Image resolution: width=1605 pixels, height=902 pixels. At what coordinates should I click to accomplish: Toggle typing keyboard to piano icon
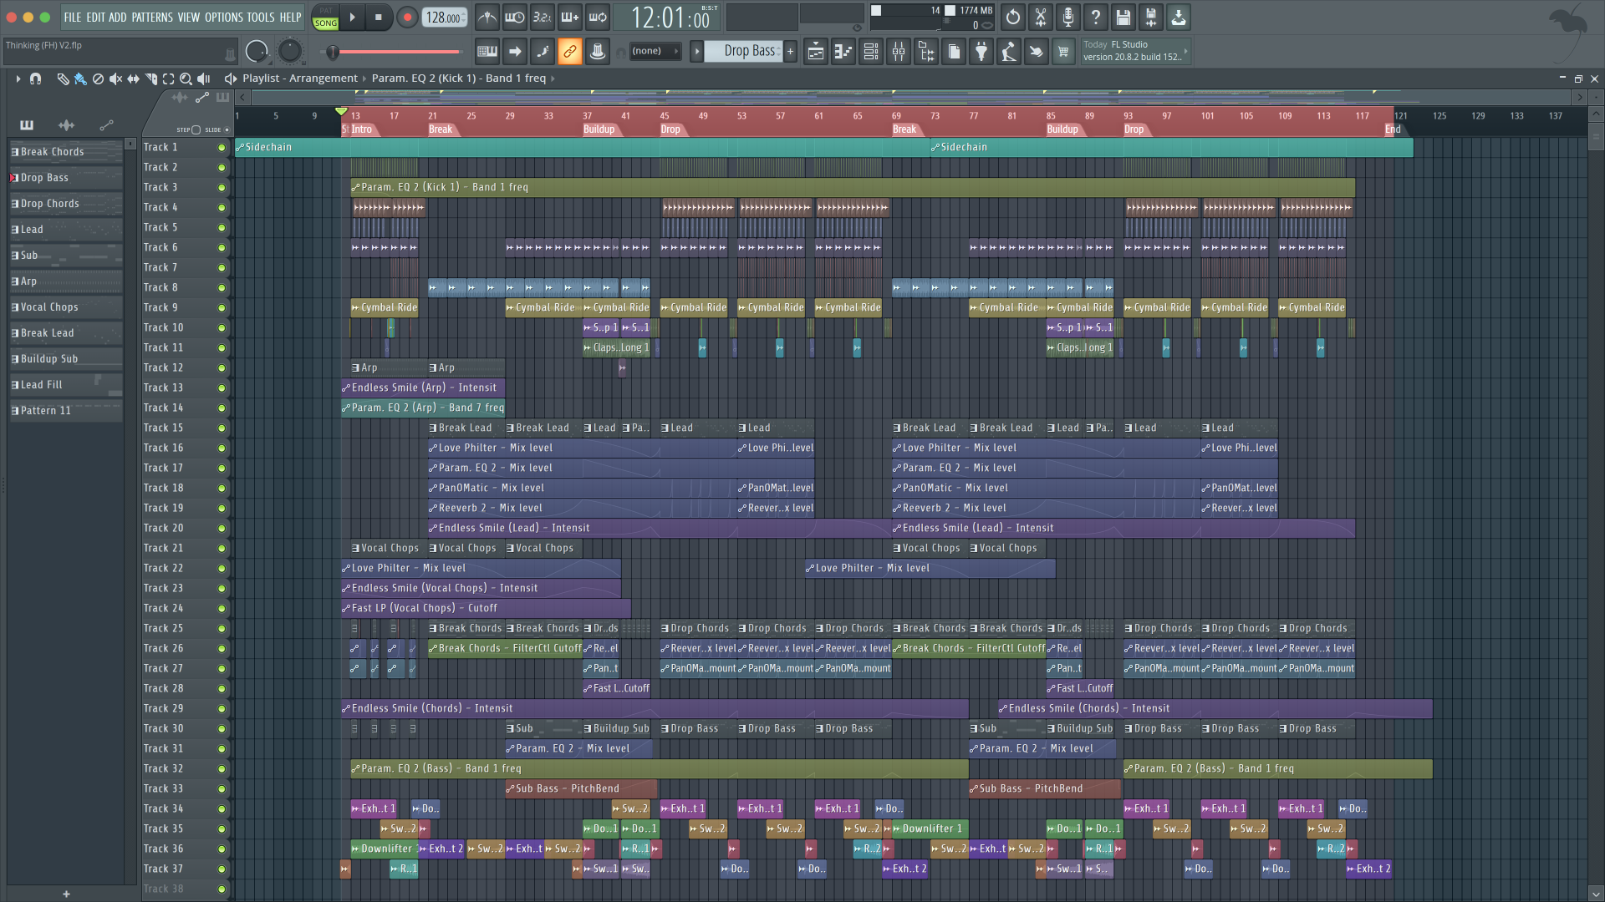pyautogui.click(x=487, y=52)
